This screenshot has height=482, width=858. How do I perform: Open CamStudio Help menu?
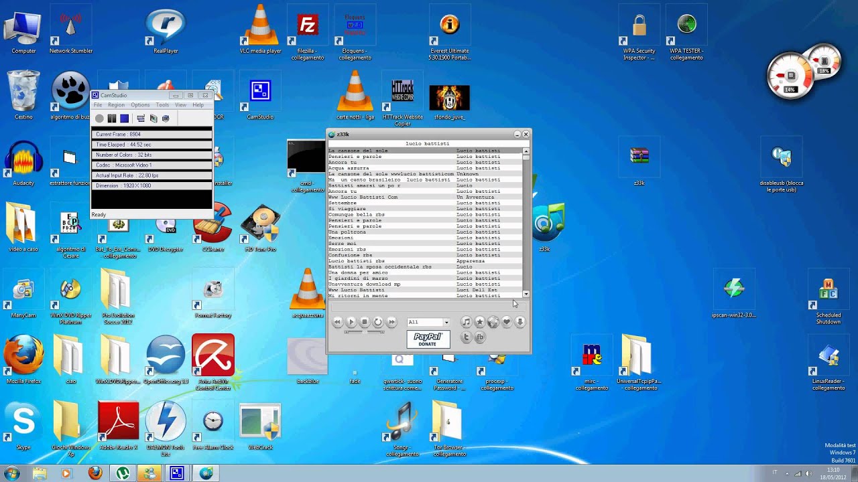click(x=198, y=105)
